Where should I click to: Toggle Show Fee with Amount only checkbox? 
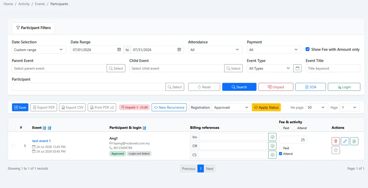point(308,49)
